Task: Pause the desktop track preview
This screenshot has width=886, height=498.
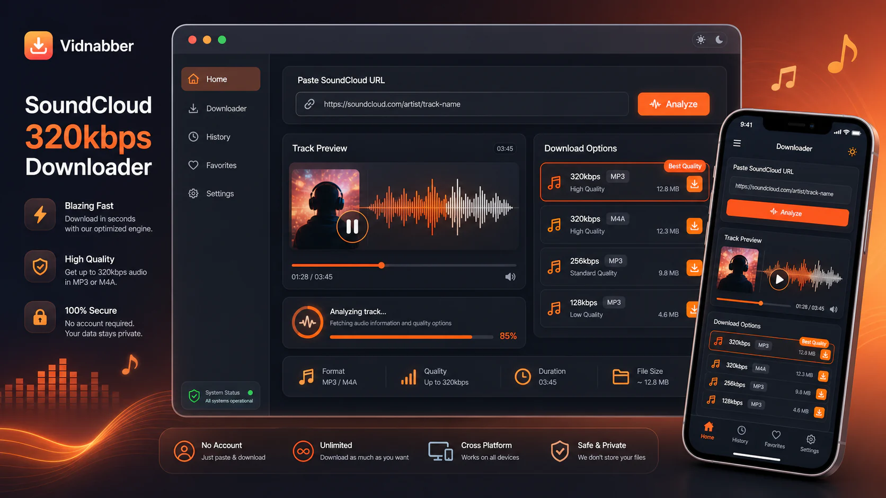Action: point(352,227)
